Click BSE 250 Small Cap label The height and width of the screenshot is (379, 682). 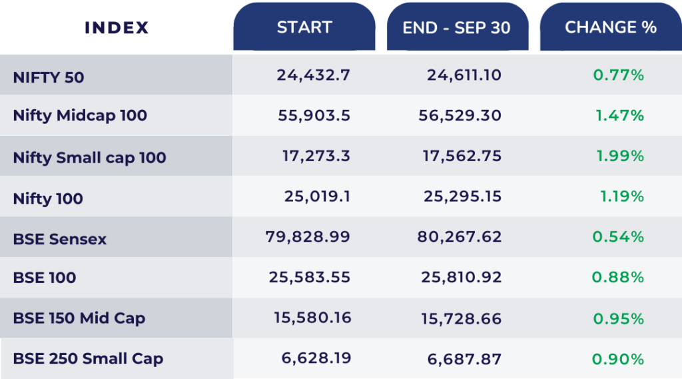coord(88,358)
